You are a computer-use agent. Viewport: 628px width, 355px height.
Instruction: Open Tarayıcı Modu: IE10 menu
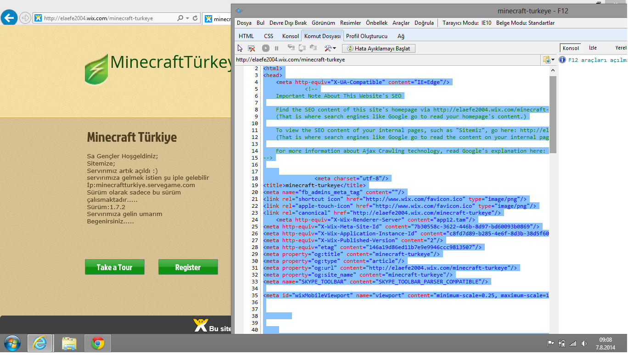[x=466, y=23]
